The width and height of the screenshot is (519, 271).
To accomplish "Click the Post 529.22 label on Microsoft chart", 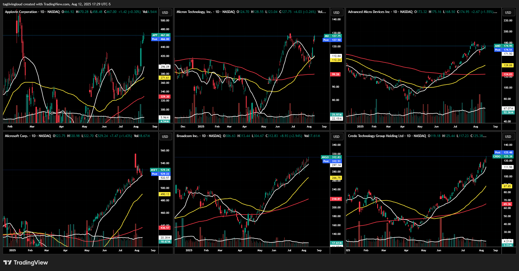I will (161, 174).
